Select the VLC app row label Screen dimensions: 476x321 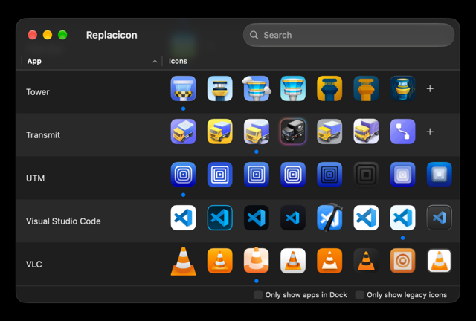click(x=33, y=265)
